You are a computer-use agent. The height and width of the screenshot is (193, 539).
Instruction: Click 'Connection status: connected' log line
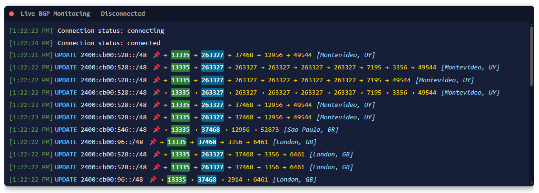click(x=109, y=43)
